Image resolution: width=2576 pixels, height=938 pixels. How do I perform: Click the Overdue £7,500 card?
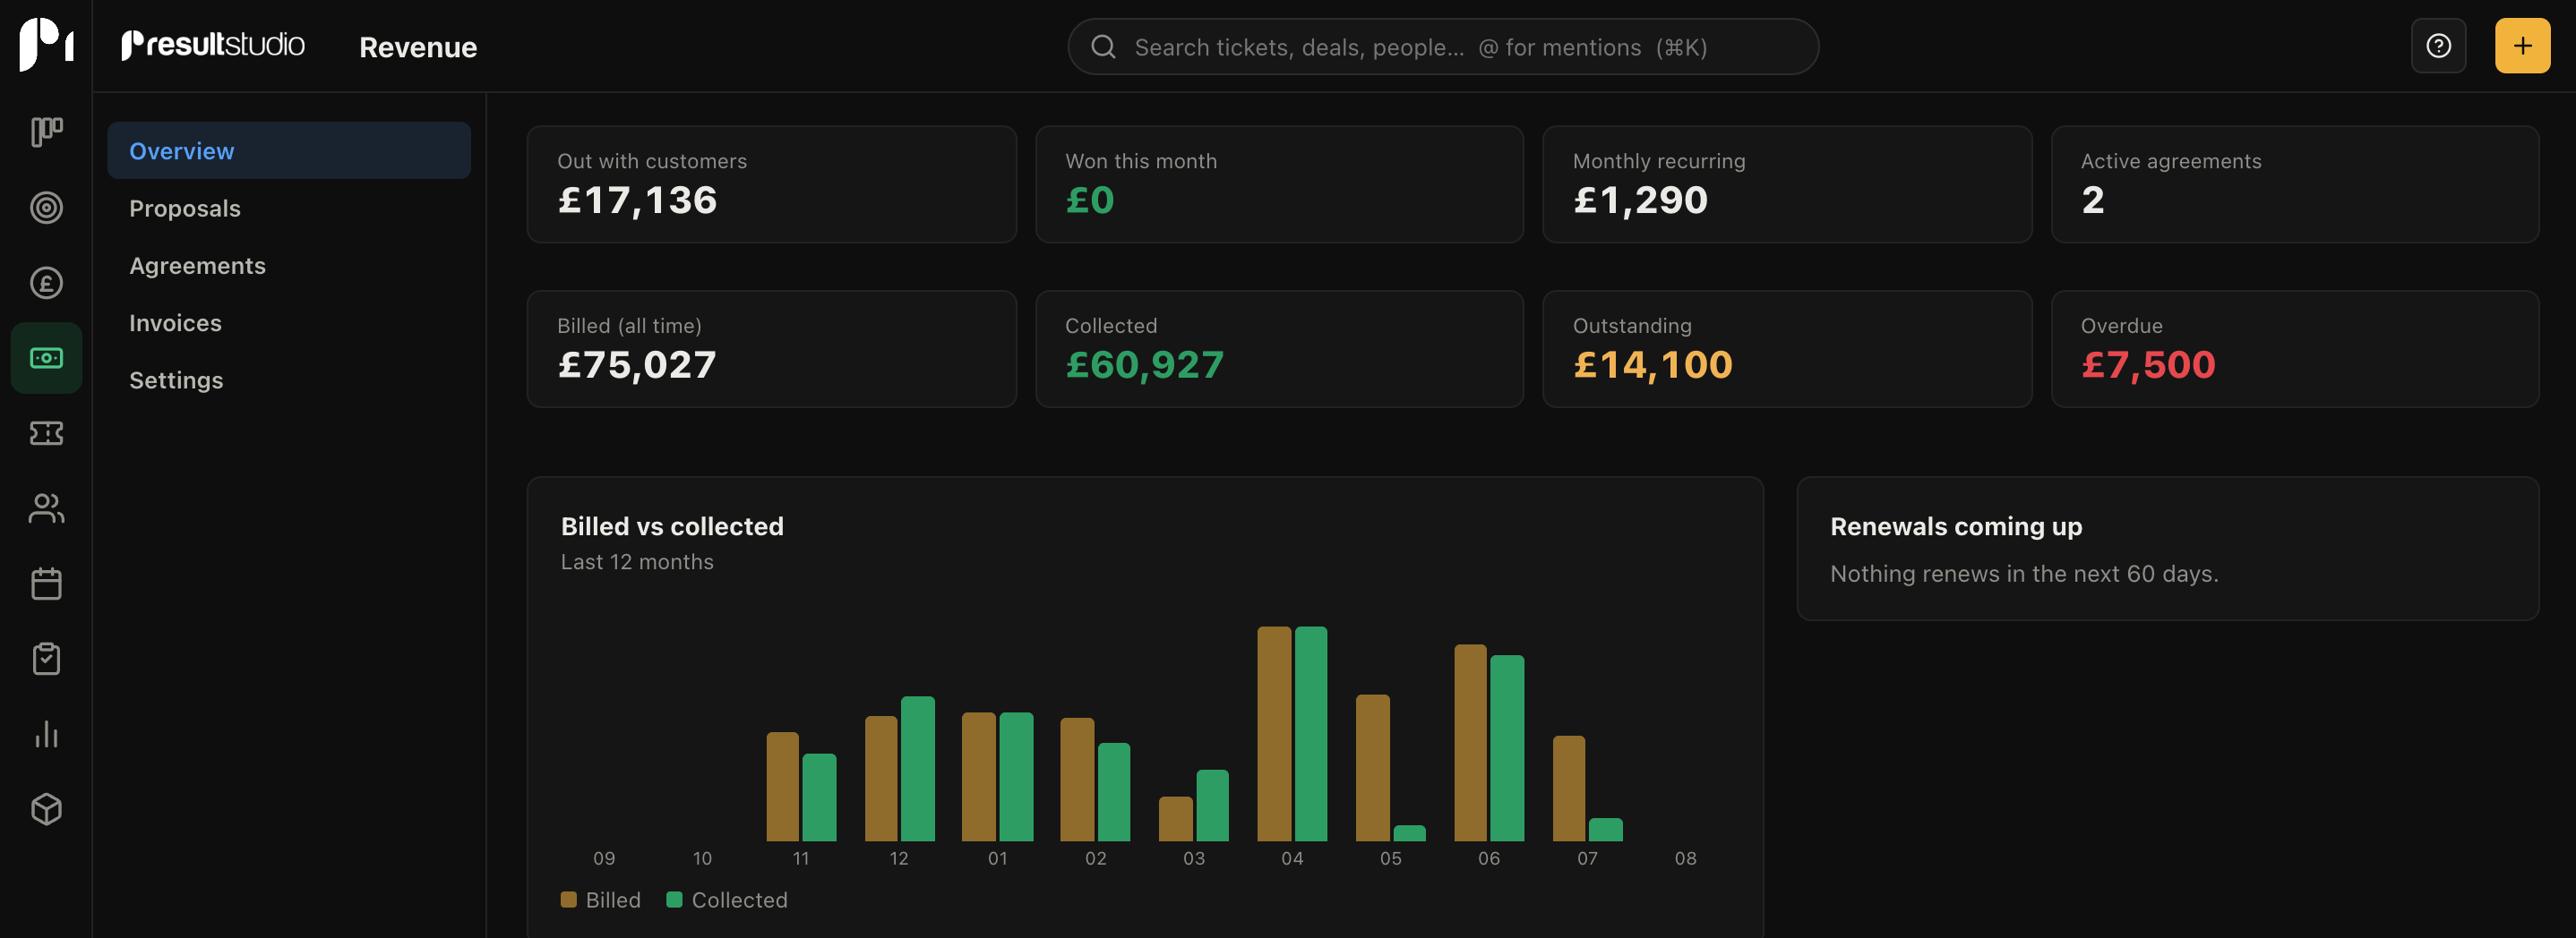[2295, 349]
